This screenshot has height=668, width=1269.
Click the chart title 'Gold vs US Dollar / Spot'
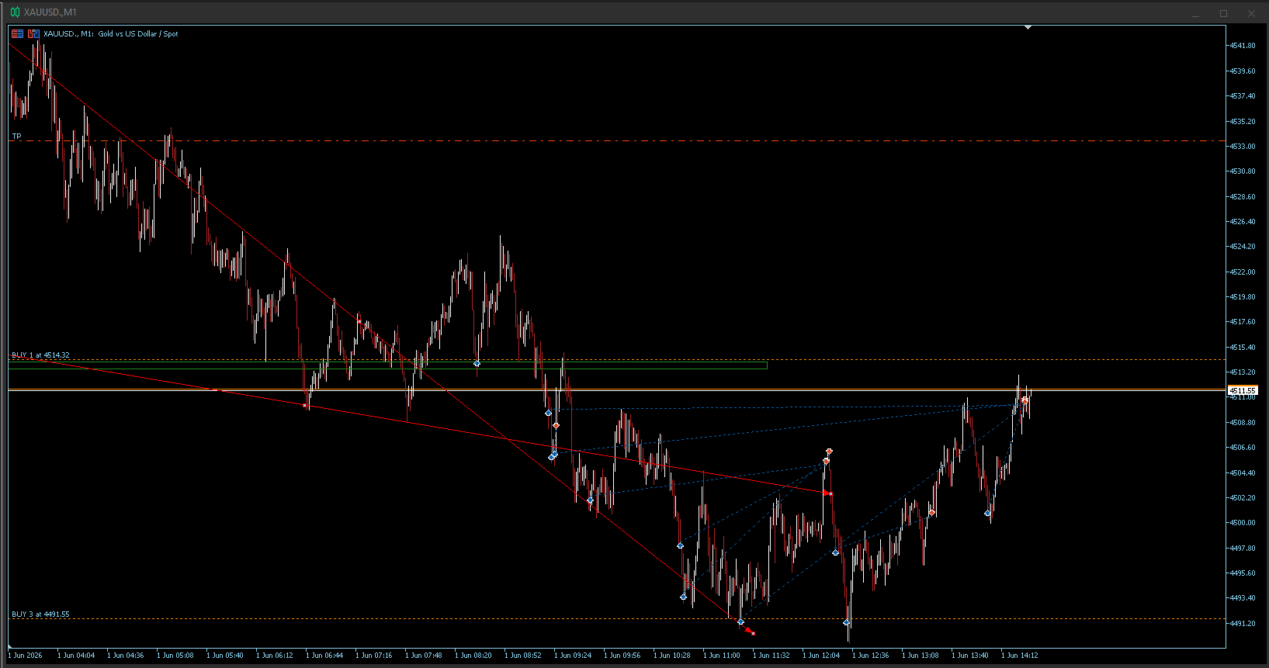click(x=138, y=34)
